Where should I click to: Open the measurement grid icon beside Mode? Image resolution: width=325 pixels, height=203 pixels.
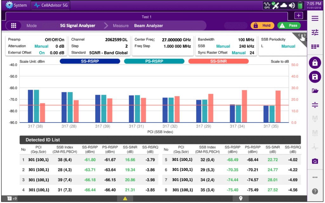pyautogui.click(x=13, y=26)
